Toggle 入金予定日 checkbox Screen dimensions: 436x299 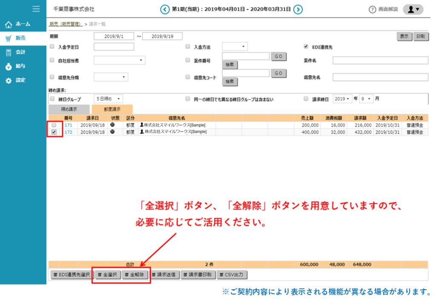(52, 47)
